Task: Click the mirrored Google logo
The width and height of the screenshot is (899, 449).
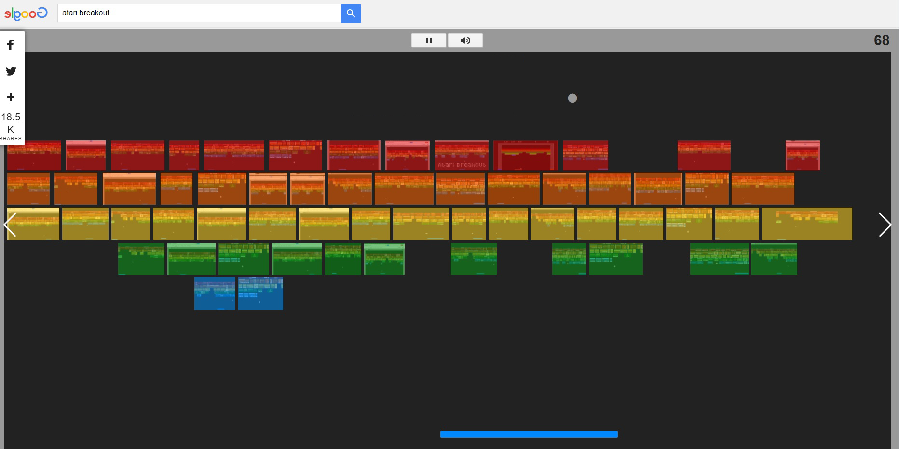Action: (x=26, y=13)
